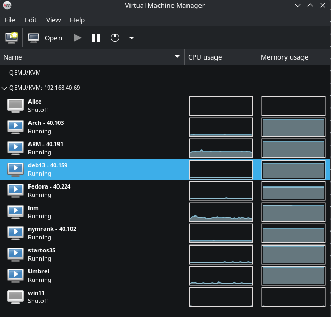Click Alice memory usage graph
331x317 pixels.
pos(293,106)
